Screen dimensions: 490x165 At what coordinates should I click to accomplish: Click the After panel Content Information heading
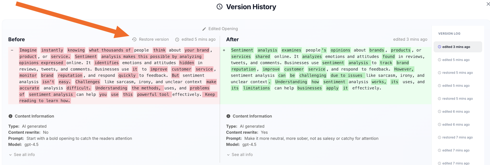click(x=252, y=116)
